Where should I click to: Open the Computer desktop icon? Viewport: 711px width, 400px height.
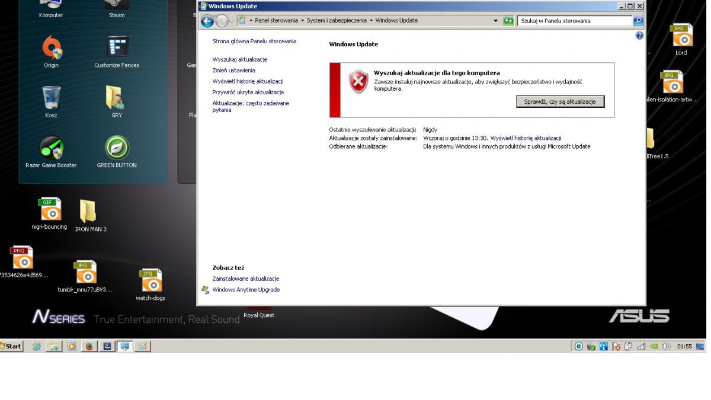(x=51, y=9)
